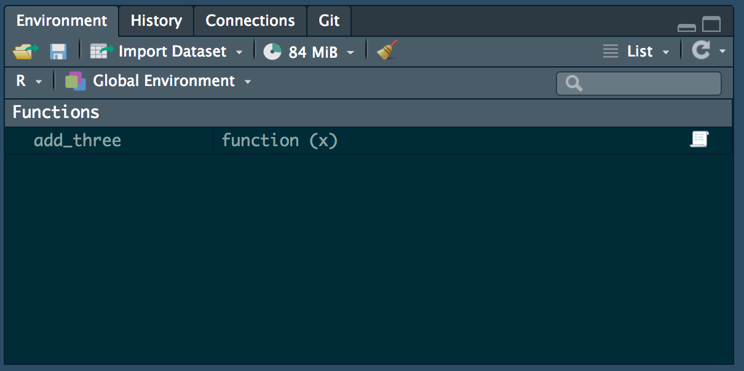This screenshot has height=371, width=744.
Task: Click the Functions section header
Action: 55,112
